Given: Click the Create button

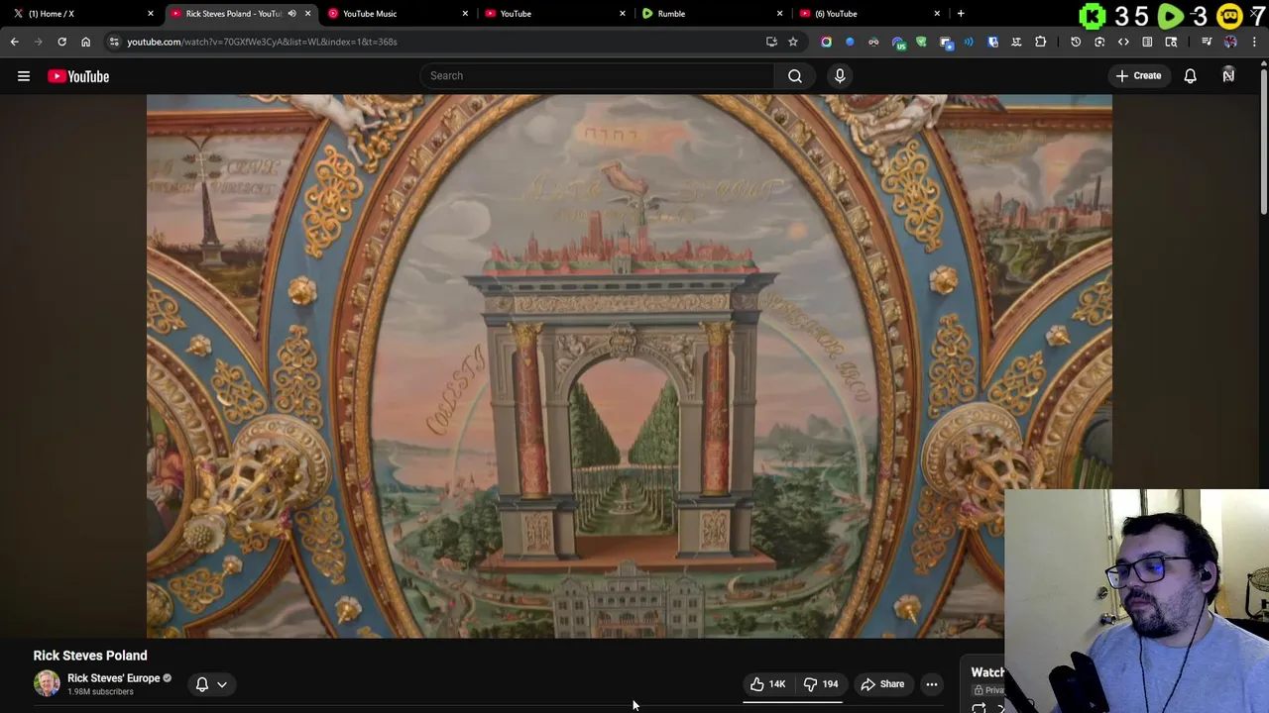Looking at the screenshot, I should point(1138,76).
